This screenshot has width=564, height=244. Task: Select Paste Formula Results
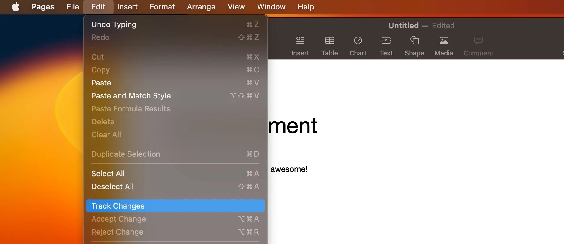pyautogui.click(x=175, y=109)
